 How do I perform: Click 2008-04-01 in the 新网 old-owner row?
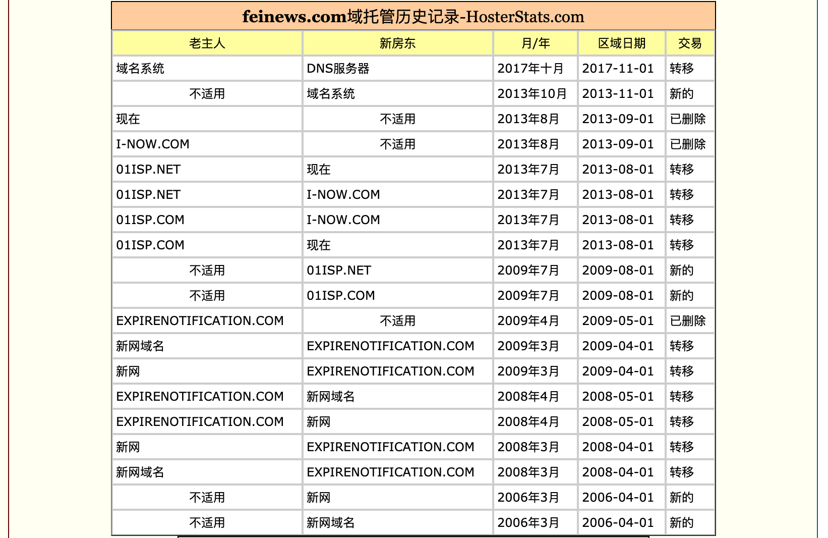pyautogui.click(x=618, y=447)
